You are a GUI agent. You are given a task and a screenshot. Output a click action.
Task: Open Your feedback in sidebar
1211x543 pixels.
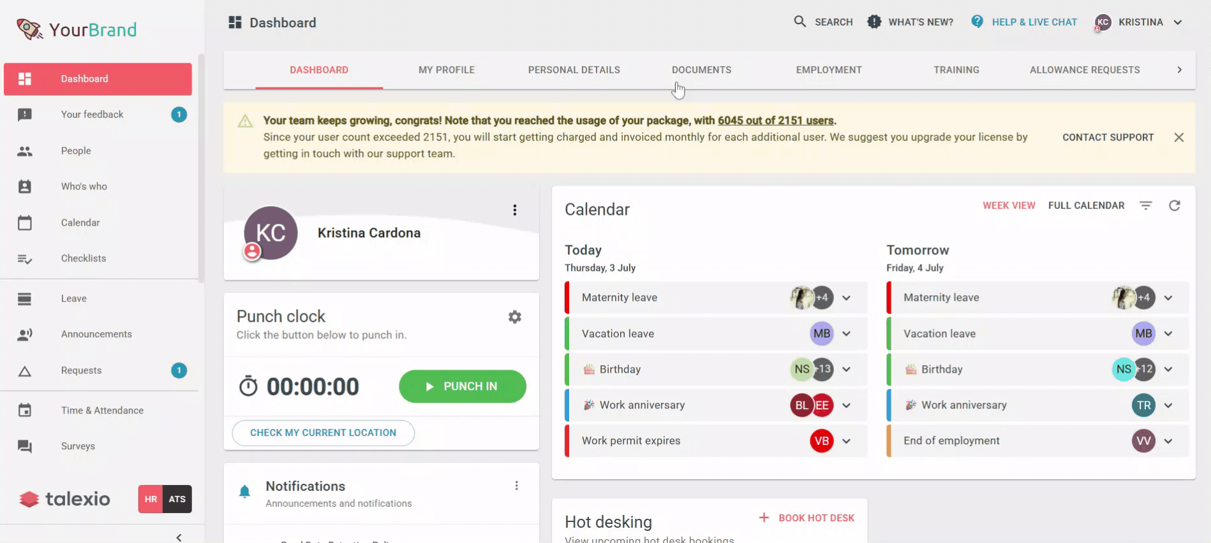click(98, 115)
